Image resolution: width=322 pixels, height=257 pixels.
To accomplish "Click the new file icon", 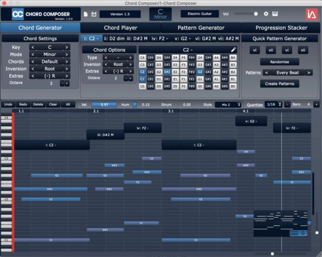I will (x=86, y=14).
